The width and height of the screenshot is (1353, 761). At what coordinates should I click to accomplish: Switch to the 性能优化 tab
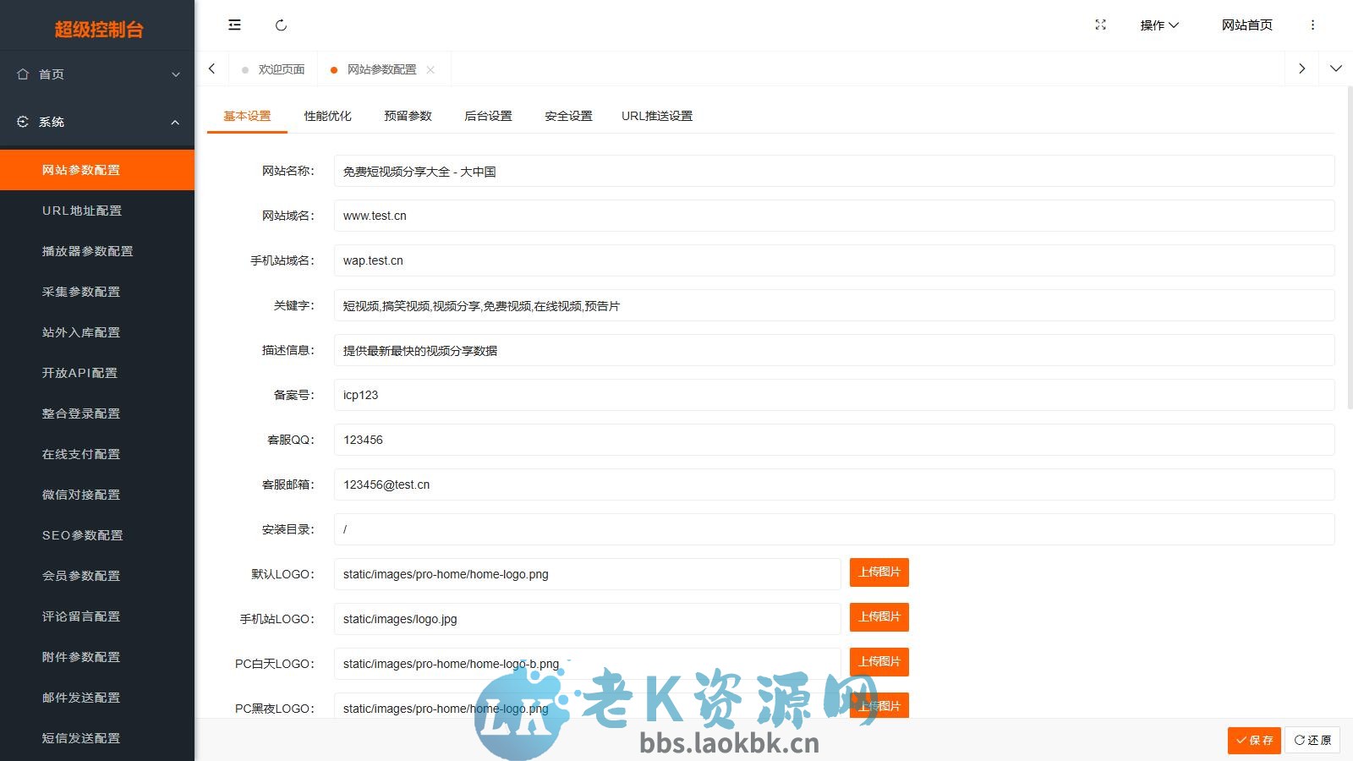pyautogui.click(x=327, y=116)
